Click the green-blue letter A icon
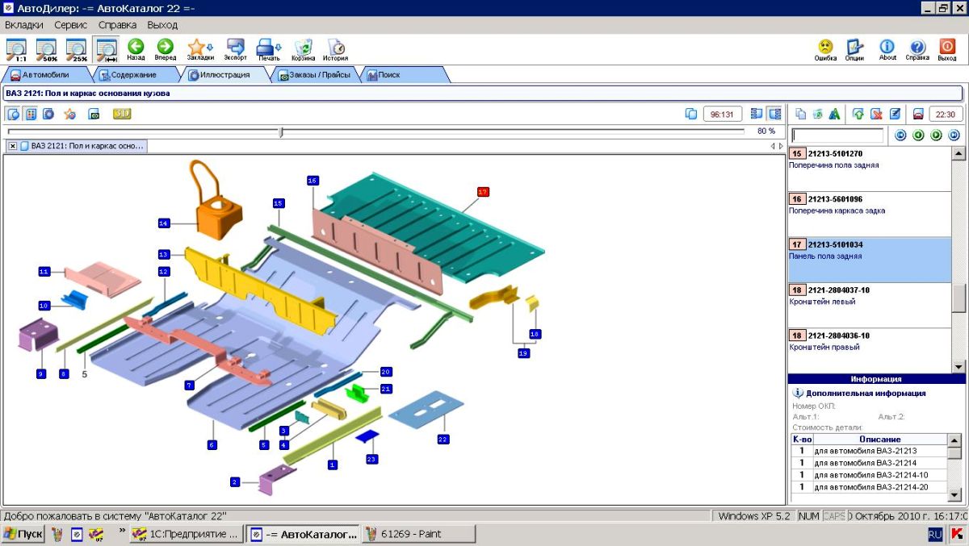 pos(835,114)
